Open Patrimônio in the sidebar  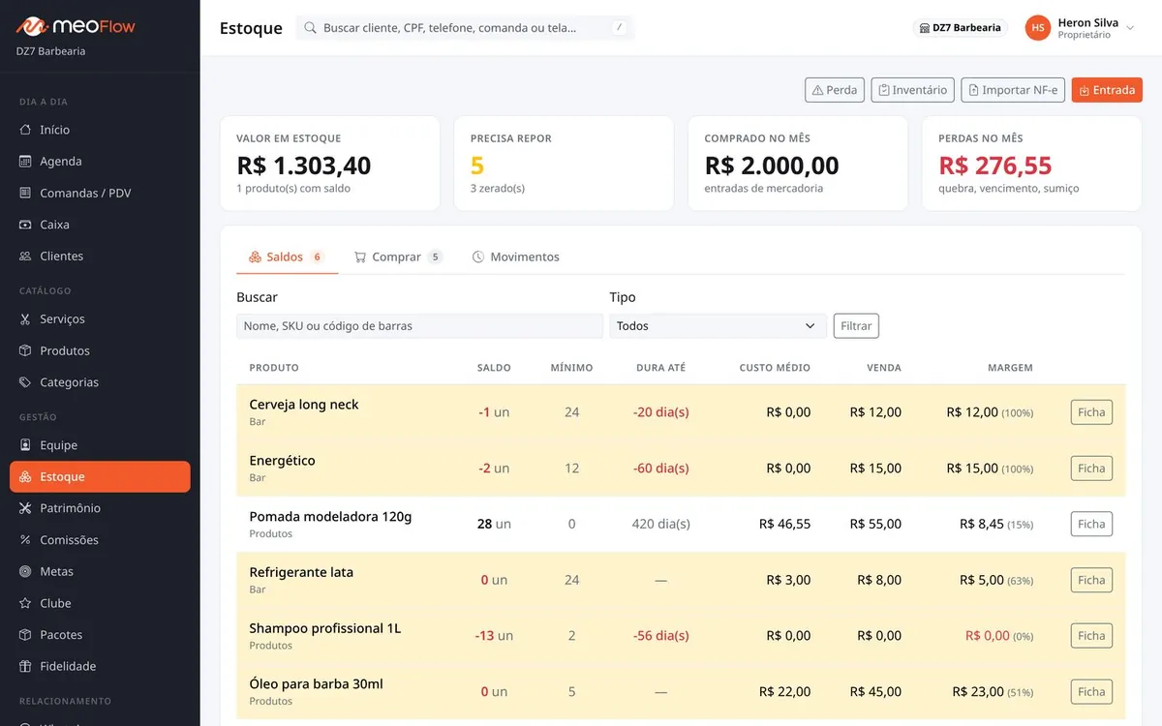pos(100,508)
